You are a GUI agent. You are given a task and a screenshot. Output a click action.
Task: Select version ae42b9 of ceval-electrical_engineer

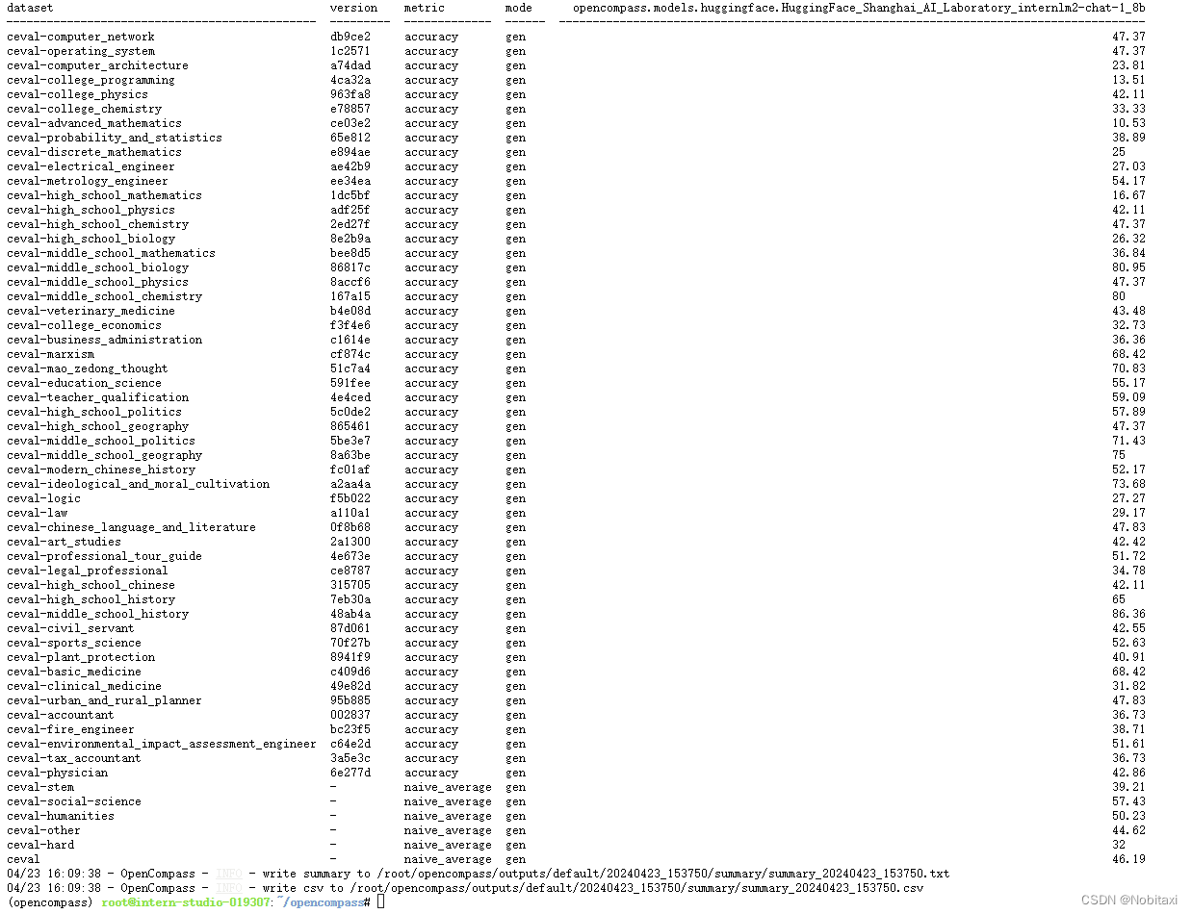pos(350,166)
